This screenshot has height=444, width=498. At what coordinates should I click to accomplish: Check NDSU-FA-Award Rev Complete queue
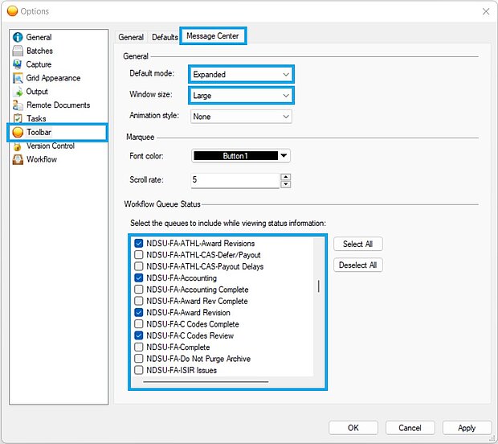coord(138,301)
